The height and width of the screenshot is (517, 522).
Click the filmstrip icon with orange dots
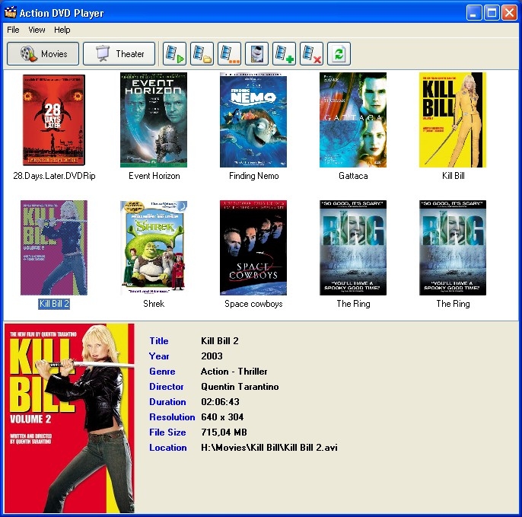pos(229,53)
